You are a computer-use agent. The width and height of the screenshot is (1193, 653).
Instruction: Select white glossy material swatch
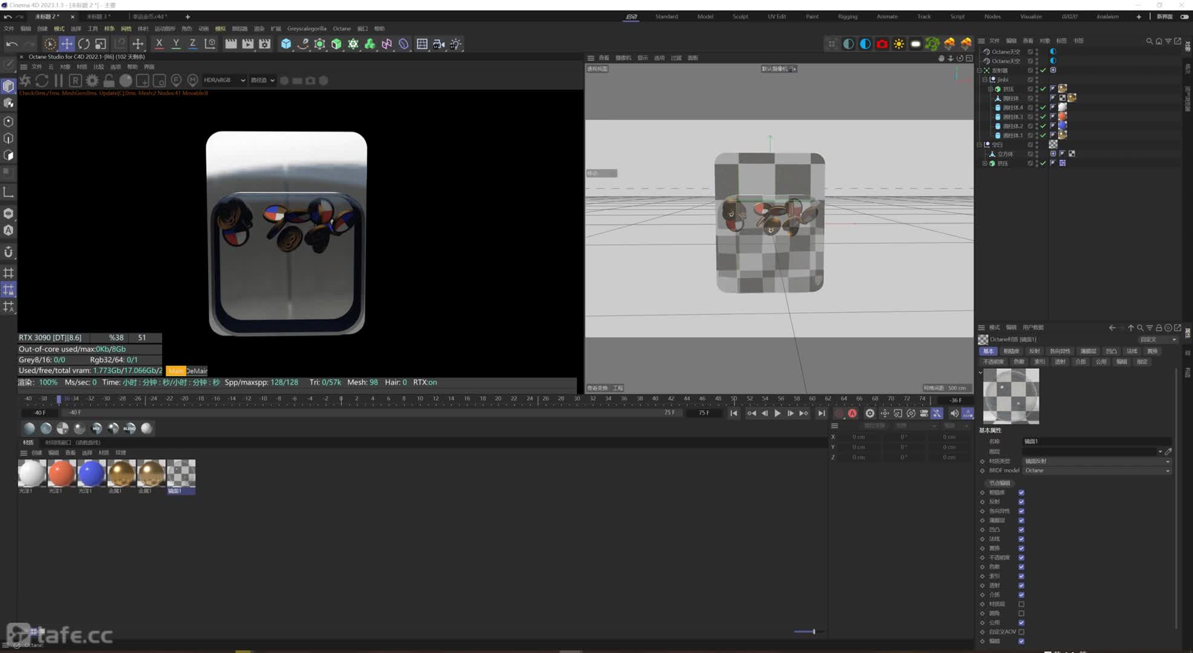coord(31,473)
